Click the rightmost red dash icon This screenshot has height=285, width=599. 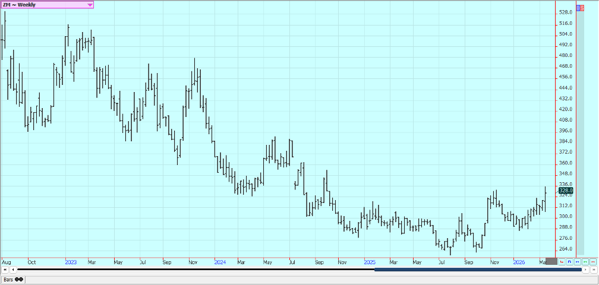coord(593,261)
